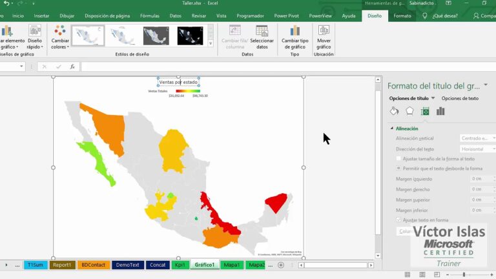Click the Size & Properties icon
The image size is (496, 279).
(x=425, y=111)
